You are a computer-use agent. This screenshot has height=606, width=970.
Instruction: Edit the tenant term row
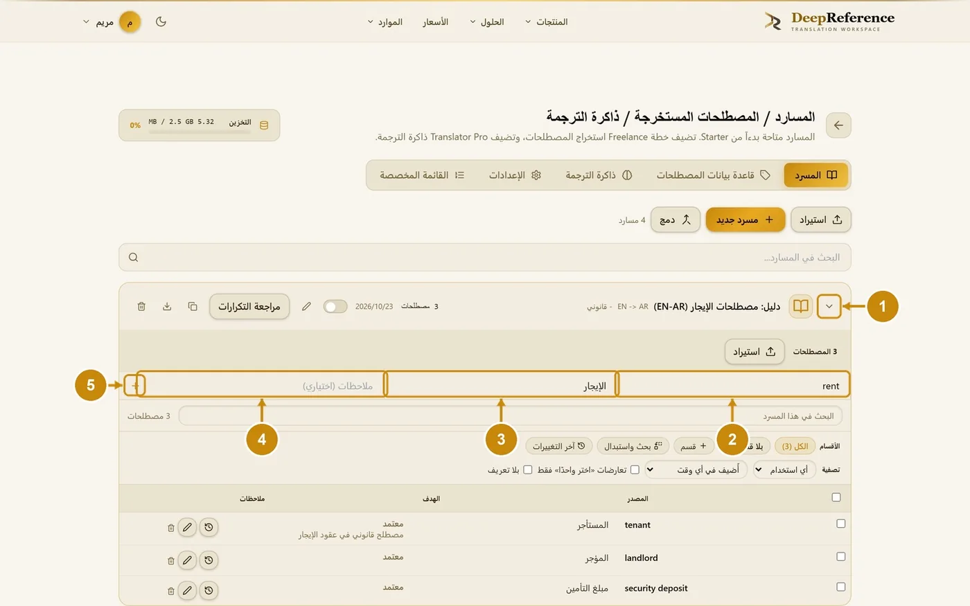[x=187, y=527]
